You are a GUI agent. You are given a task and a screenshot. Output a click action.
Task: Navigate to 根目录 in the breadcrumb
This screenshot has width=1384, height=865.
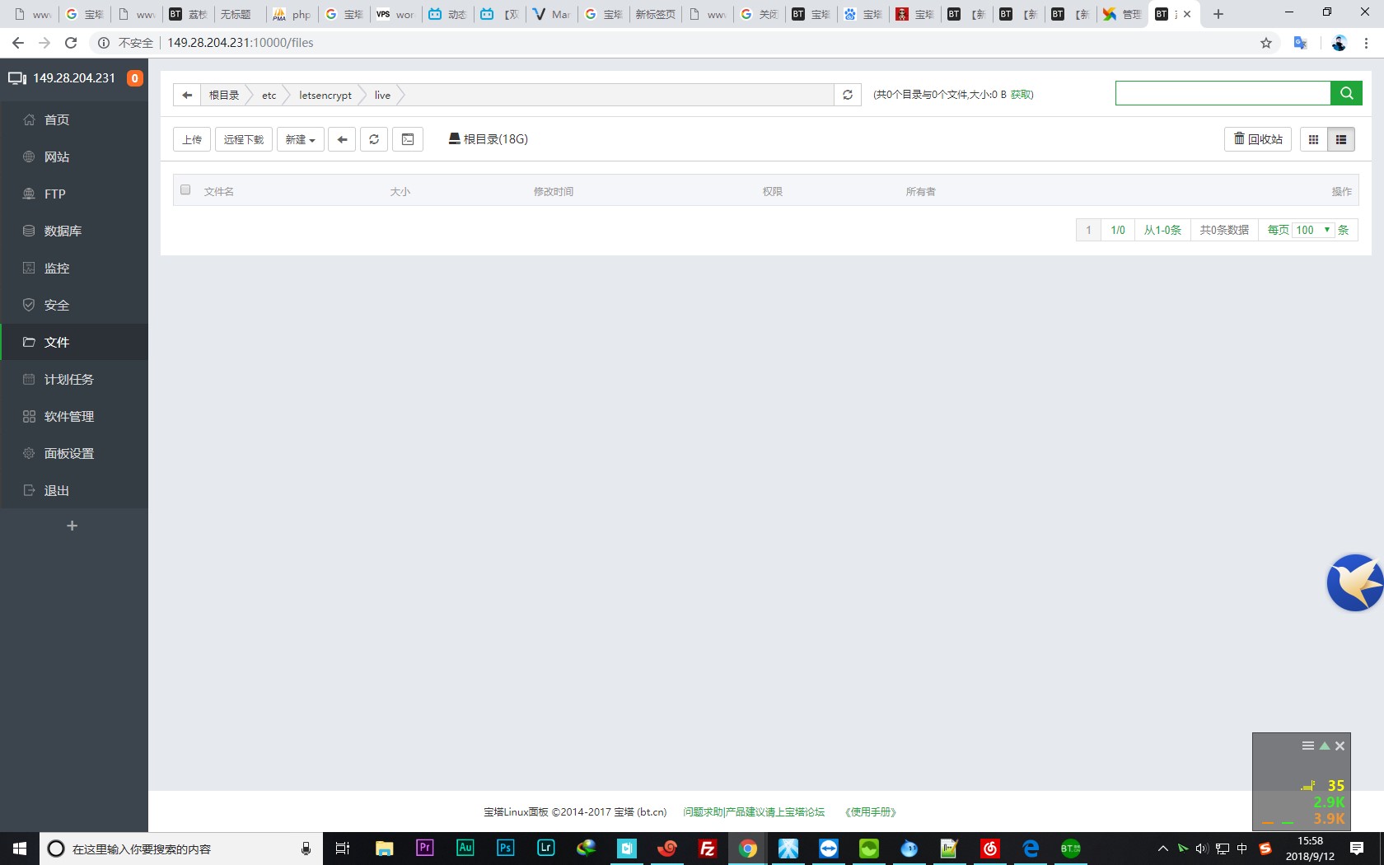click(223, 95)
